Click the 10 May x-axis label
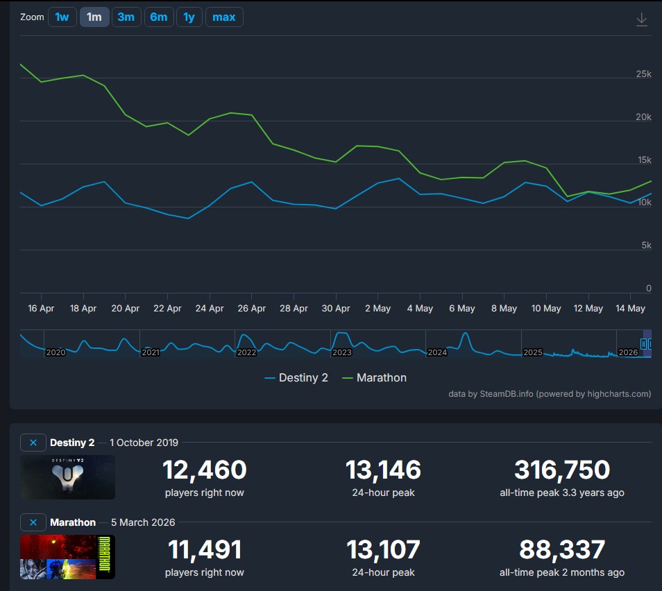Screen dimensions: 662x591 546,309
